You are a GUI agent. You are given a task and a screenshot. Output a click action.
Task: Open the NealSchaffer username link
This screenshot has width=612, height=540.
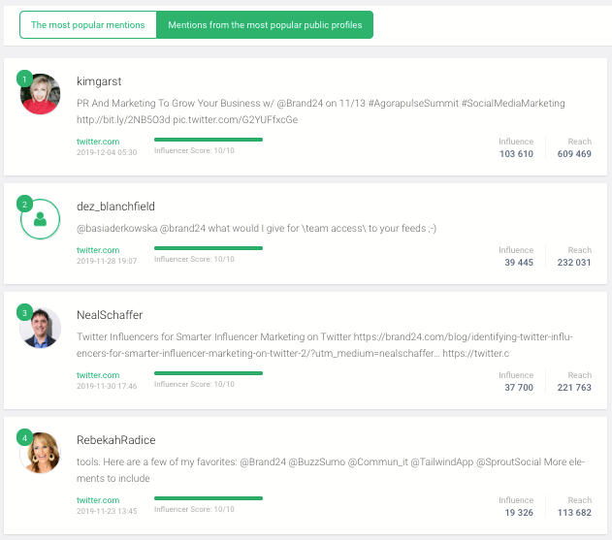click(x=110, y=315)
